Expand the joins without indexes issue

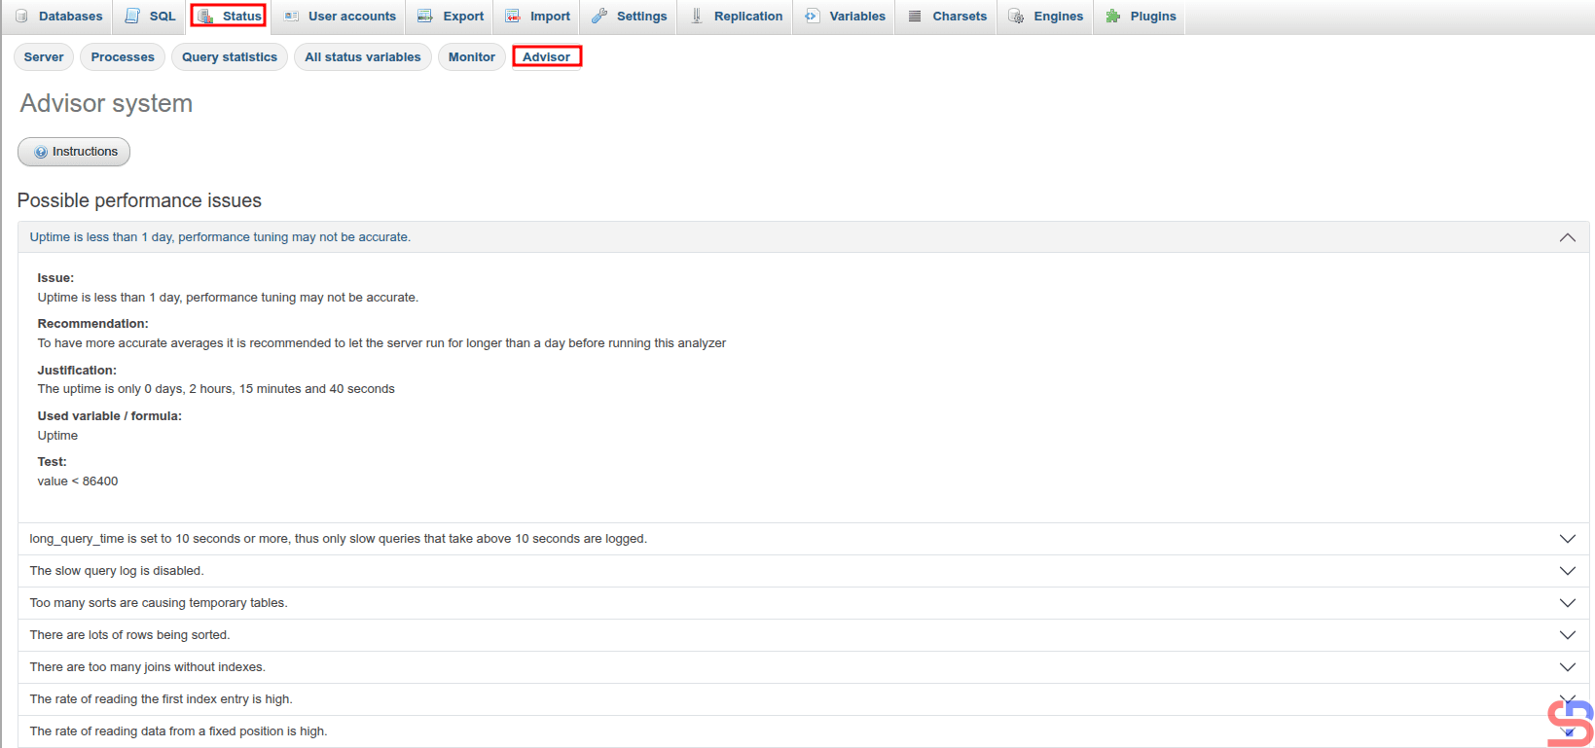click(1567, 667)
